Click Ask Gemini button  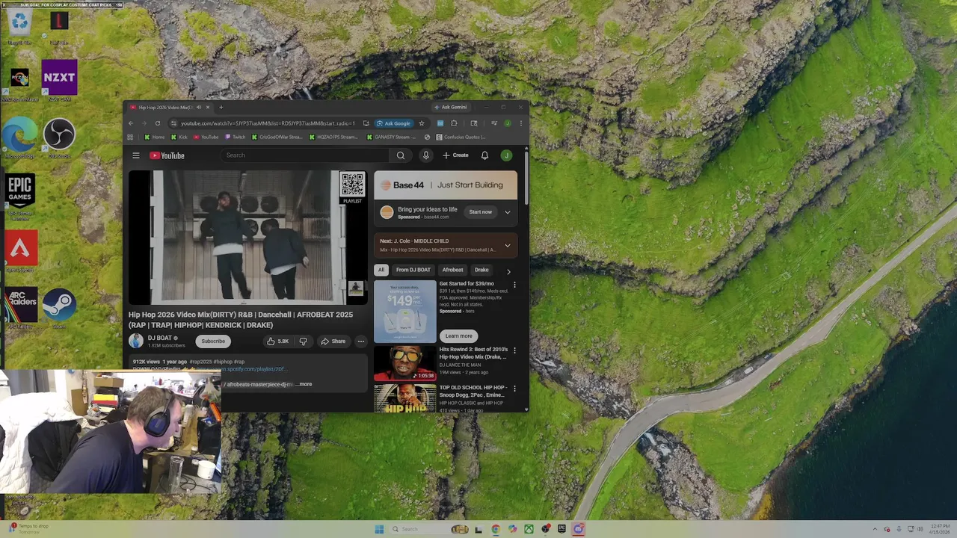coord(450,107)
